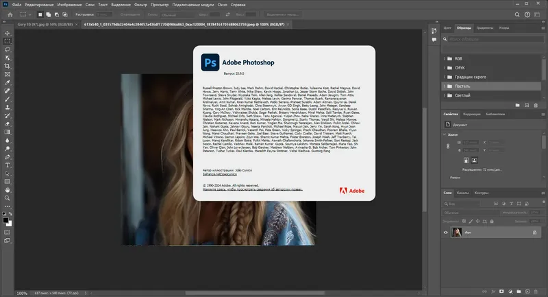
Task: Select the Crop tool
Action: pyautogui.click(x=8, y=66)
